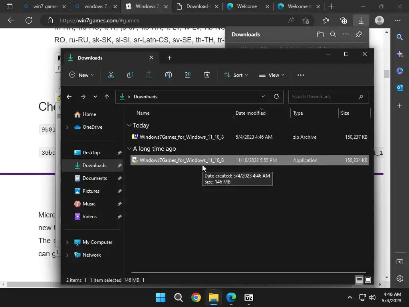Open the New dropdown in File Explorer
This screenshot has width=409, height=307.
(81, 75)
